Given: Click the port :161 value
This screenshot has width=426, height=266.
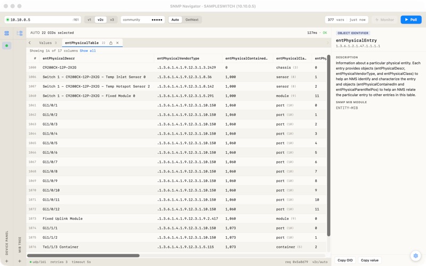Looking at the screenshot, I should pos(76,20).
